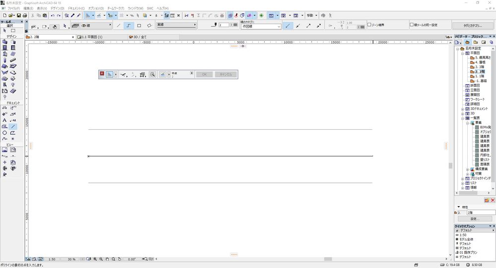Viewport: 496px width, 268px height.
Task: Select 1. 1階 story in navigator
Action: [x=480, y=76]
